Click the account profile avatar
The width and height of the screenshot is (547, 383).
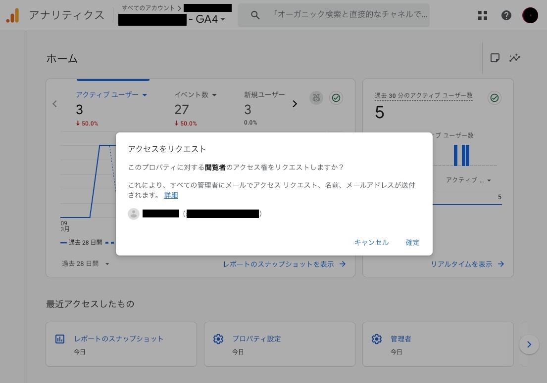point(530,15)
